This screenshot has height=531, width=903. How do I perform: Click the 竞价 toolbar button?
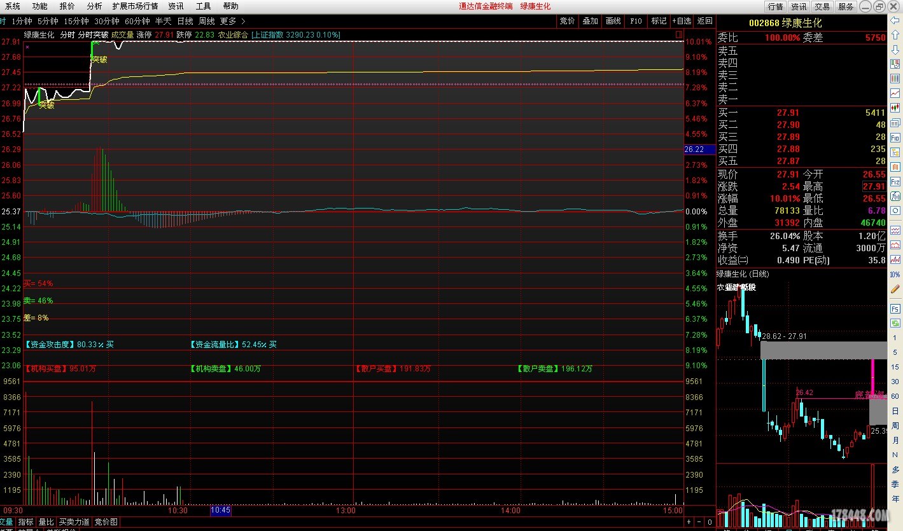pos(567,21)
